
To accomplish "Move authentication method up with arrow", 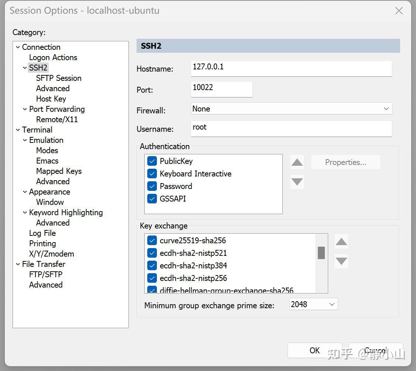I will 297,162.
